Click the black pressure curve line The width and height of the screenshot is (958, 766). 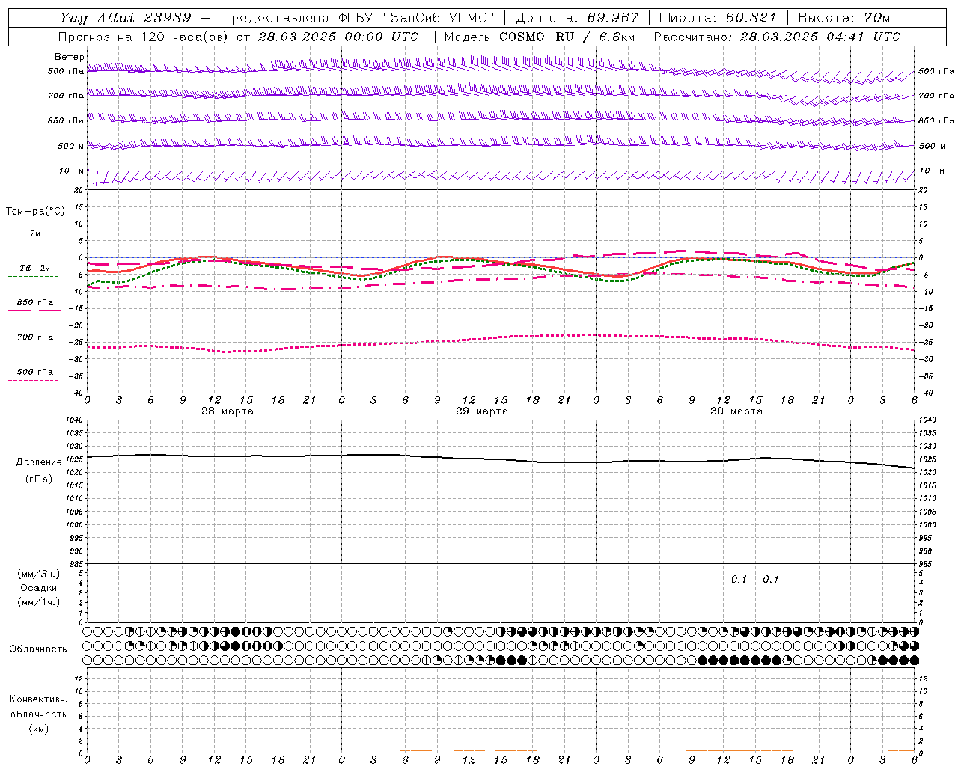501,459
